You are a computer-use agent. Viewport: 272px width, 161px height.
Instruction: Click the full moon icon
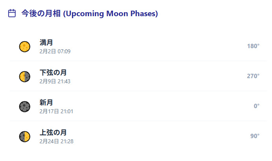24,47
